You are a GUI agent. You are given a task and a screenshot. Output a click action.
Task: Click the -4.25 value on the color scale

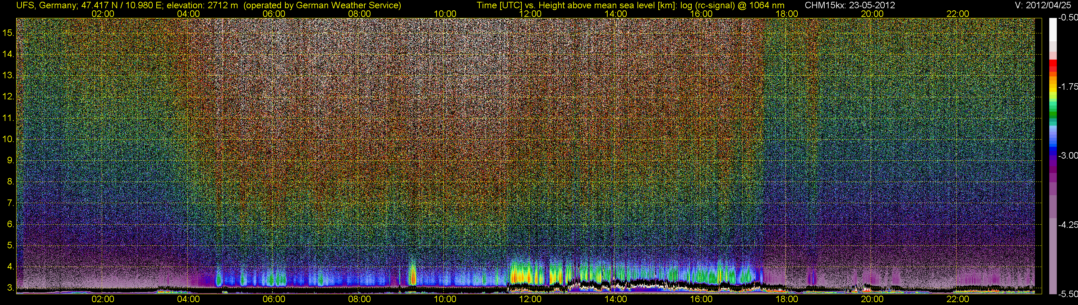tap(1068, 225)
